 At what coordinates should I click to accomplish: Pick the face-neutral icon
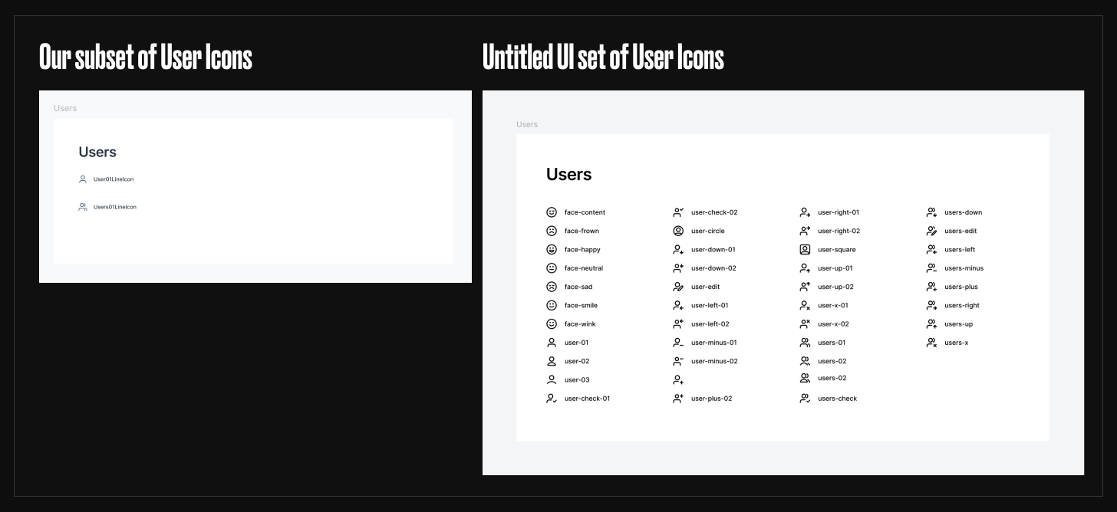(x=551, y=268)
